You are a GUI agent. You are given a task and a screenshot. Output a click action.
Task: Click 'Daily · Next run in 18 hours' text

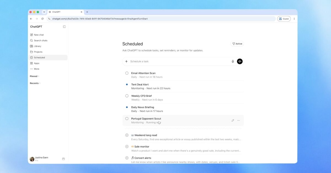tap(147, 77)
